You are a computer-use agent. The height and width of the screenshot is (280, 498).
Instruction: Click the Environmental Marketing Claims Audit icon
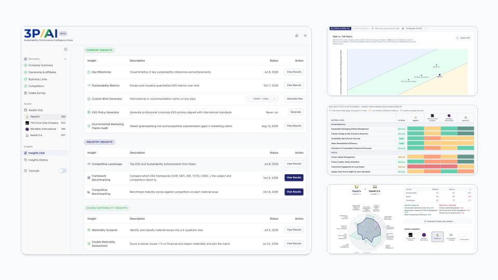pyautogui.click(x=89, y=126)
